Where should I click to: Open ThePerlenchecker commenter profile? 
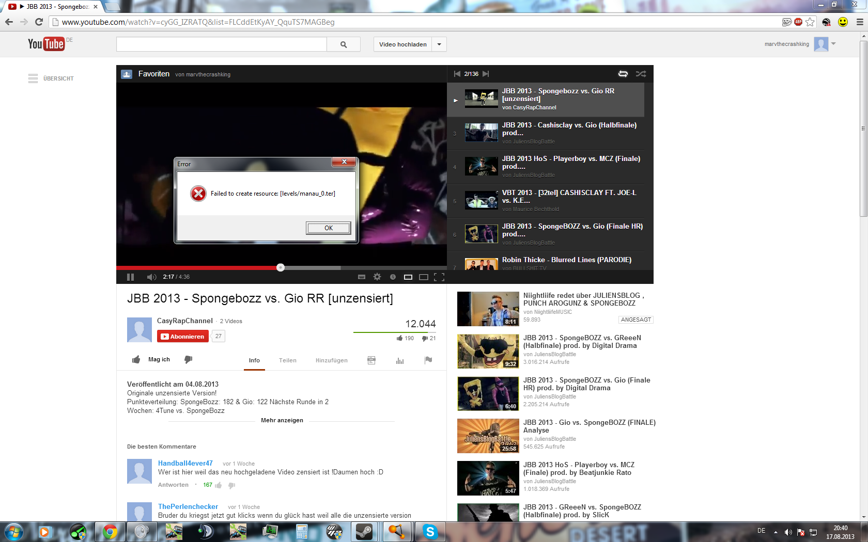click(188, 507)
